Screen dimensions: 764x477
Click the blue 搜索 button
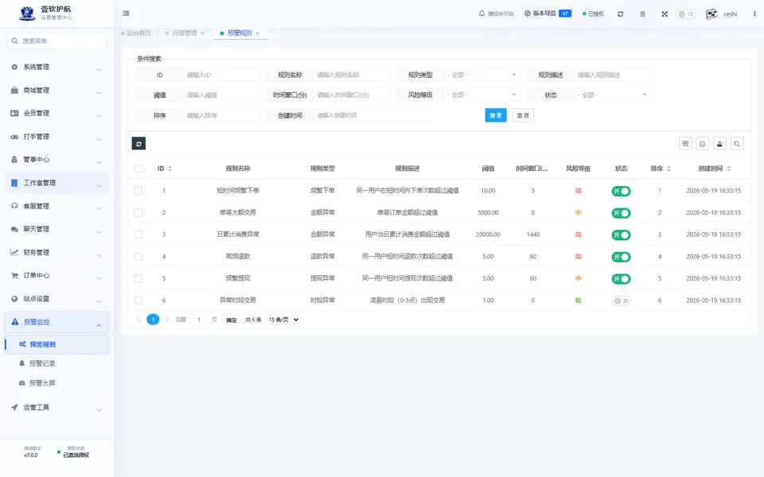coord(496,115)
